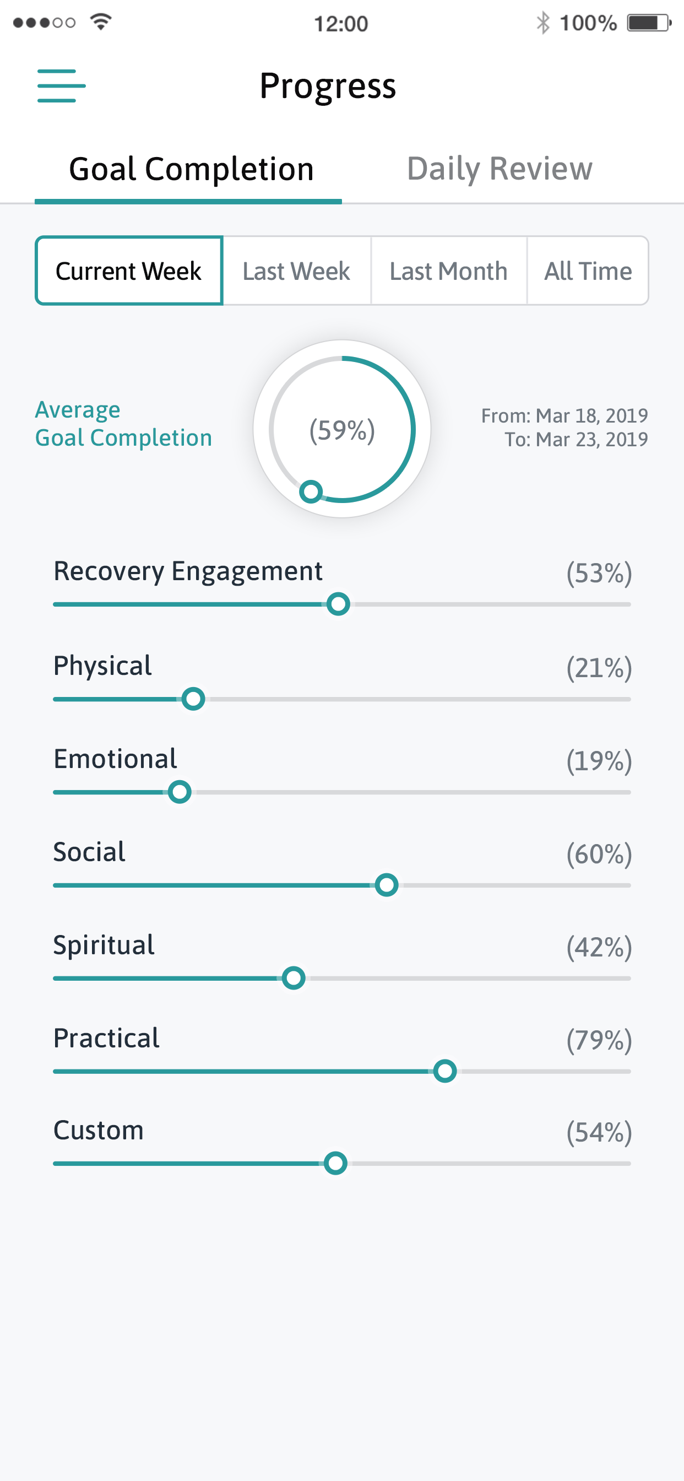The height and width of the screenshot is (1481, 684).
Task: Tap the battery indicator icon
Action: pyautogui.click(x=649, y=23)
